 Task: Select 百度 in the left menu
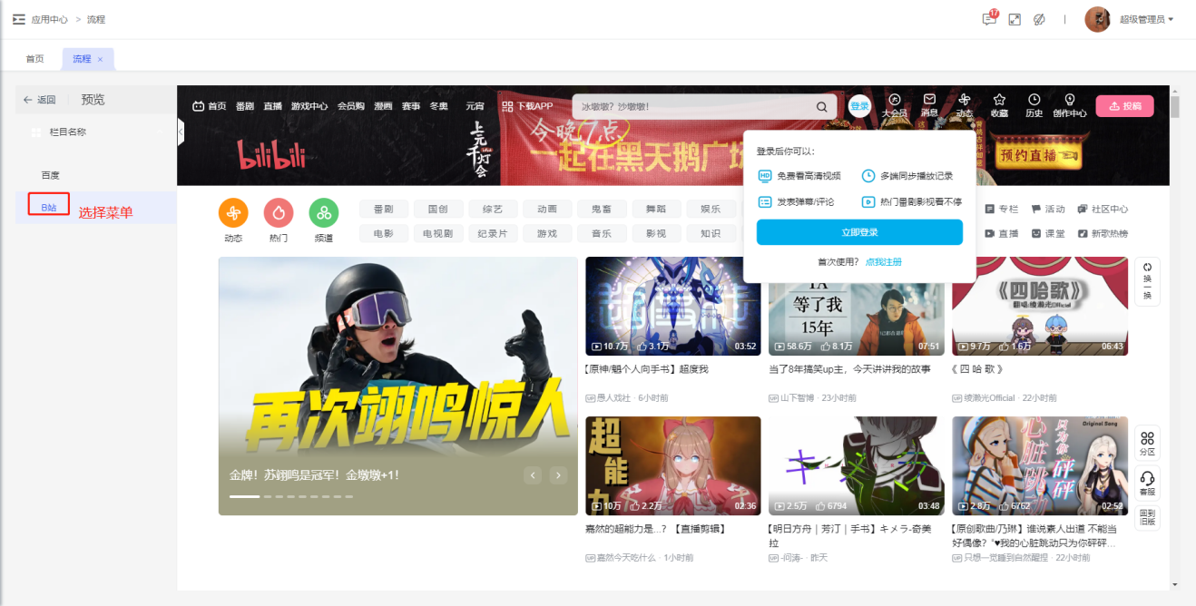pyautogui.click(x=51, y=175)
